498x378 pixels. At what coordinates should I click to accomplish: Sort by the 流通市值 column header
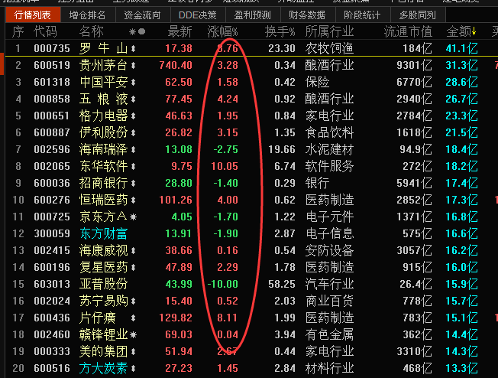(x=408, y=31)
